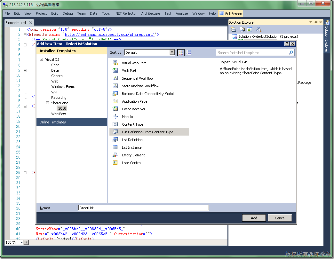The width and height of the screenshot is (334, 259).
Task: Open dialog help question mark button
Action: click(287, 43)
